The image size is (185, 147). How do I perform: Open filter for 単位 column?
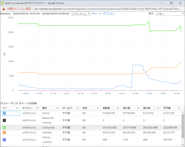(98, 108)
